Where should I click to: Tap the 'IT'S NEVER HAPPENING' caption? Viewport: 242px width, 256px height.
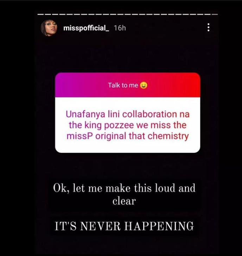[x=124, y=226]
